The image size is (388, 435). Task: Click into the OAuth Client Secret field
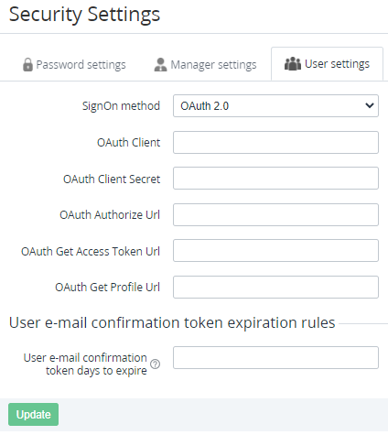275,178
